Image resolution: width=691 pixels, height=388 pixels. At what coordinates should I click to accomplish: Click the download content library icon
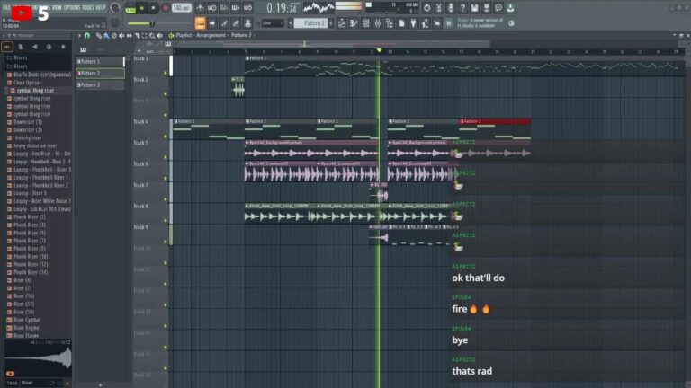[x=510, y=8]
